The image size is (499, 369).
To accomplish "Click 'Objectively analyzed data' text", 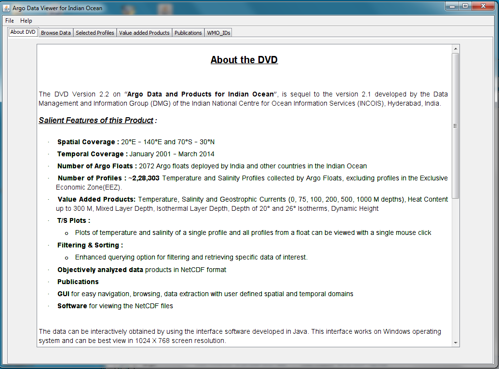I will click(100, 270).
